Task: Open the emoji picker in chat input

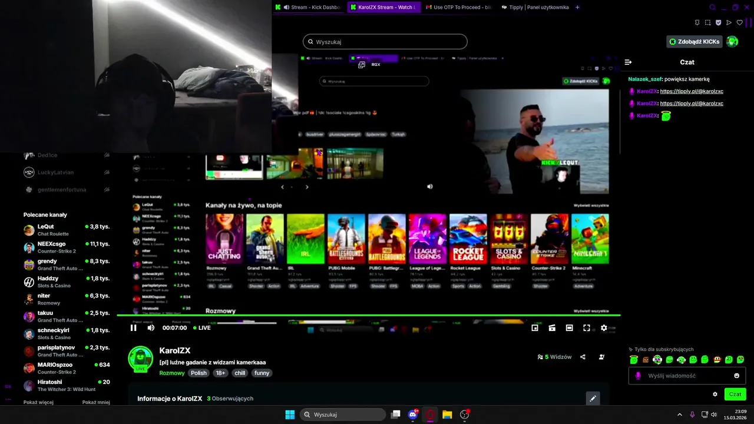Action: pyautogui.click(x=736, y=376)
